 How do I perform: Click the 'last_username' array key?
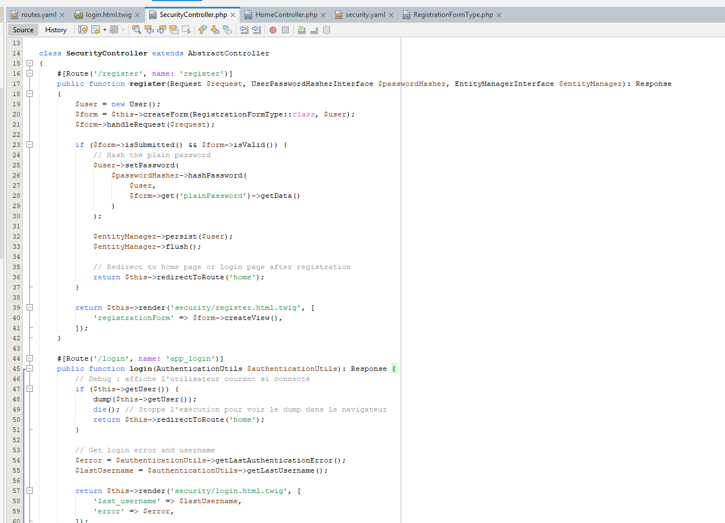click(x=127, y=501)
